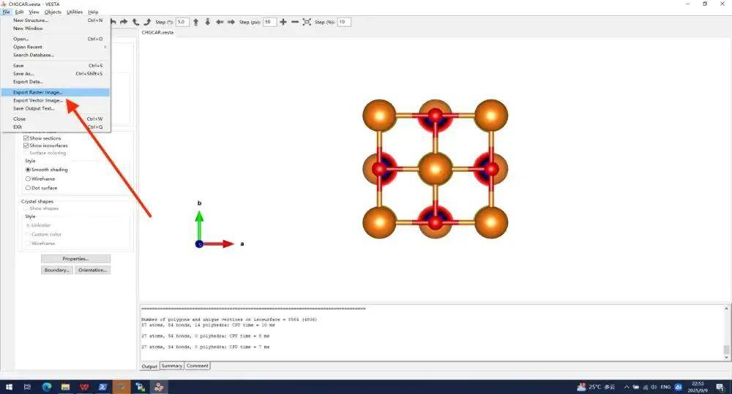Open the Boundary dialog button
This screenshot has height=394, width=732.
(x=57, y=270)
